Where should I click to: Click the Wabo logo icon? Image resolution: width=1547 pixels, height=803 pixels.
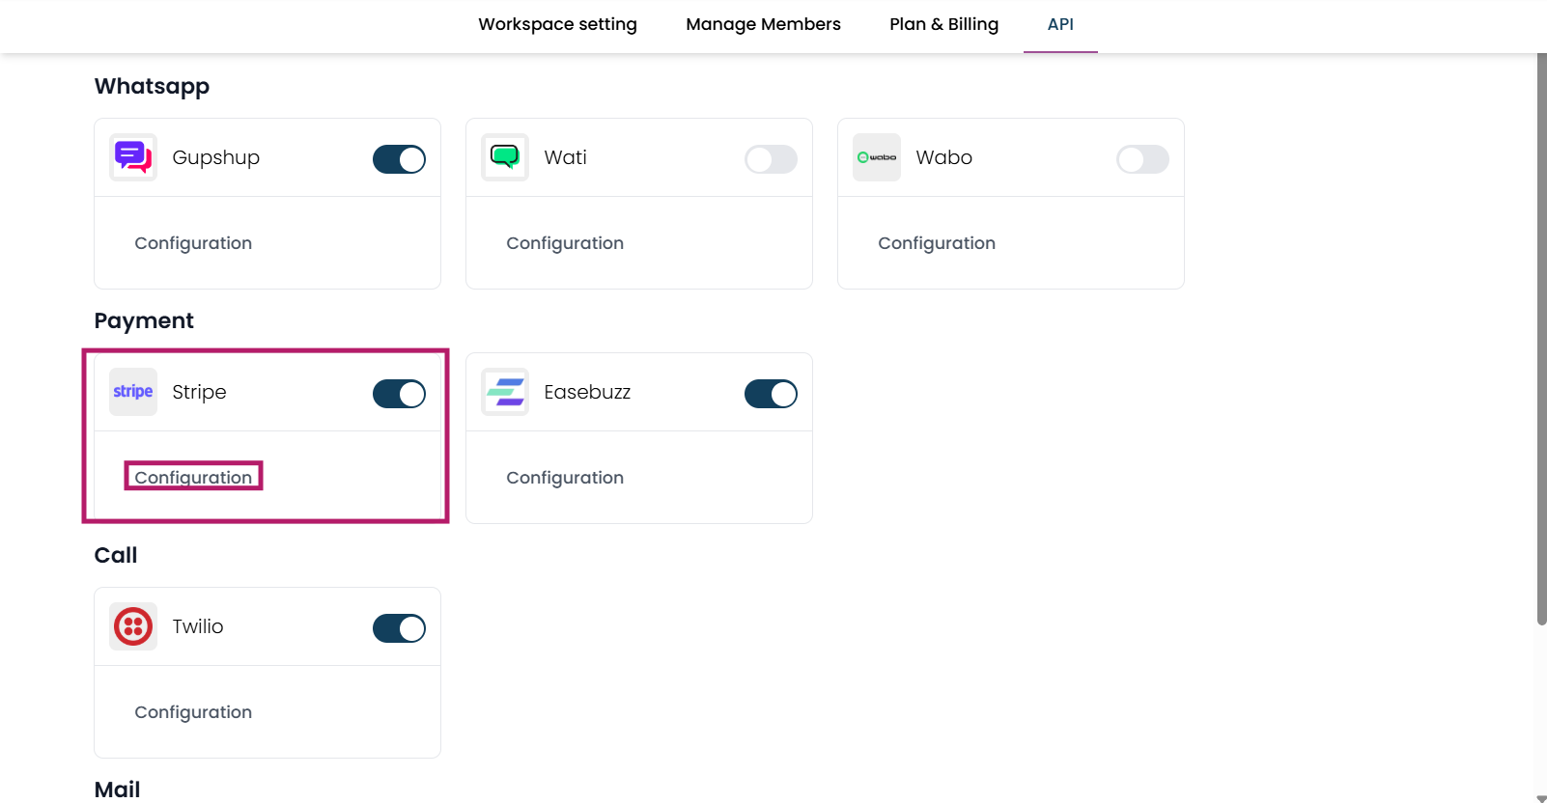tap(877, 157)
